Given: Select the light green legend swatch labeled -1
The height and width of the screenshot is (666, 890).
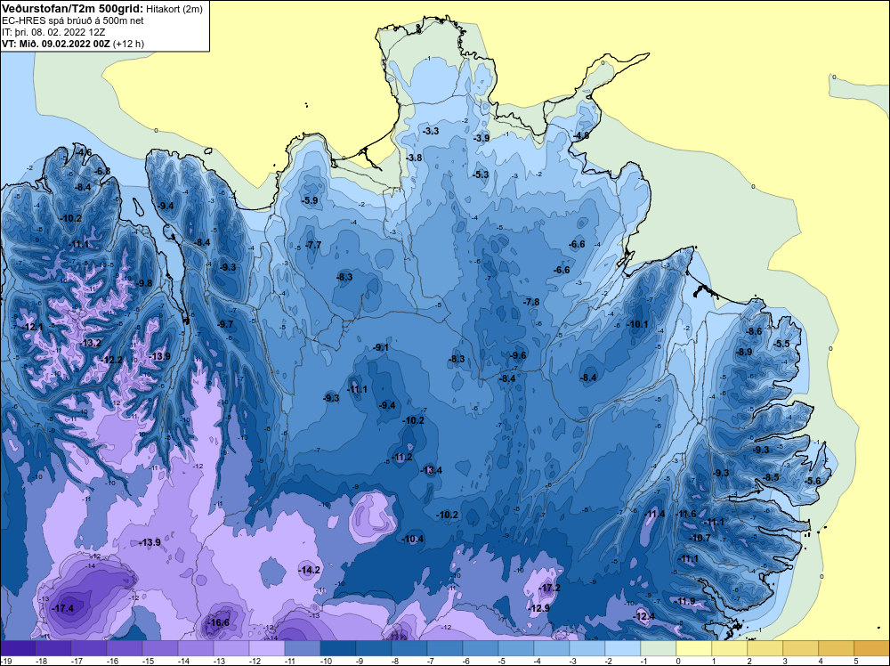Looking at the screenshot, I should 659,648.
